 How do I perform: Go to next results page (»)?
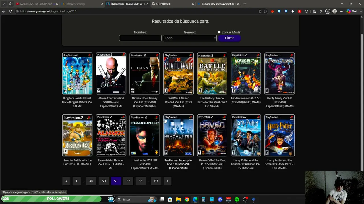click(x=167, y=181)
